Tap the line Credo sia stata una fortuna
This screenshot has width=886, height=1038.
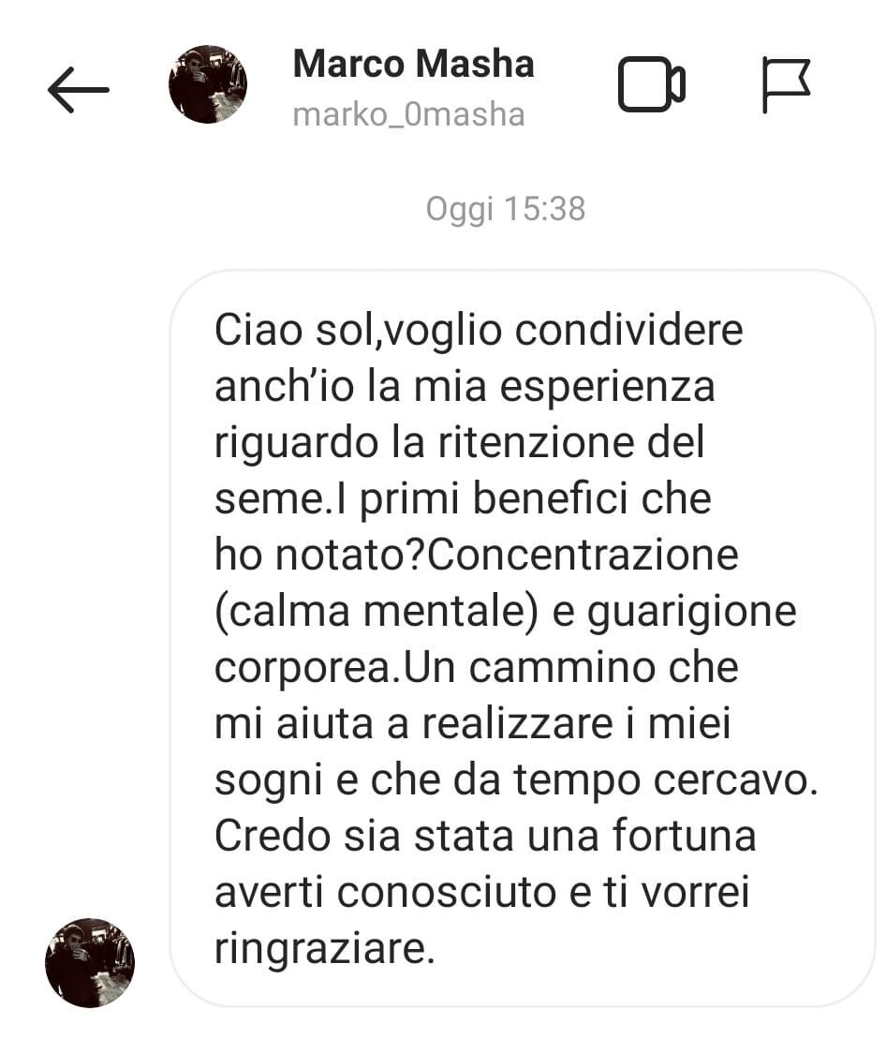[x=485, y=836]
